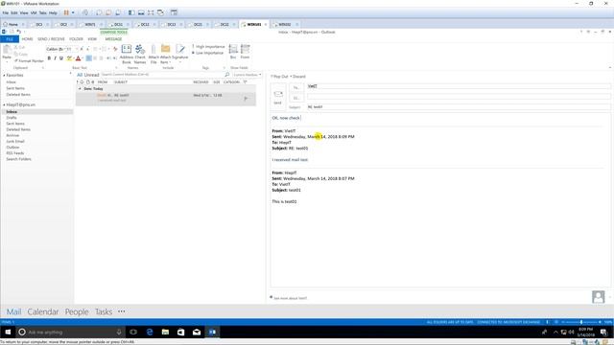Open the Action Center notification icon
Image resolution: width=614 pixels, height=345 pixels.
coord(603,333)
